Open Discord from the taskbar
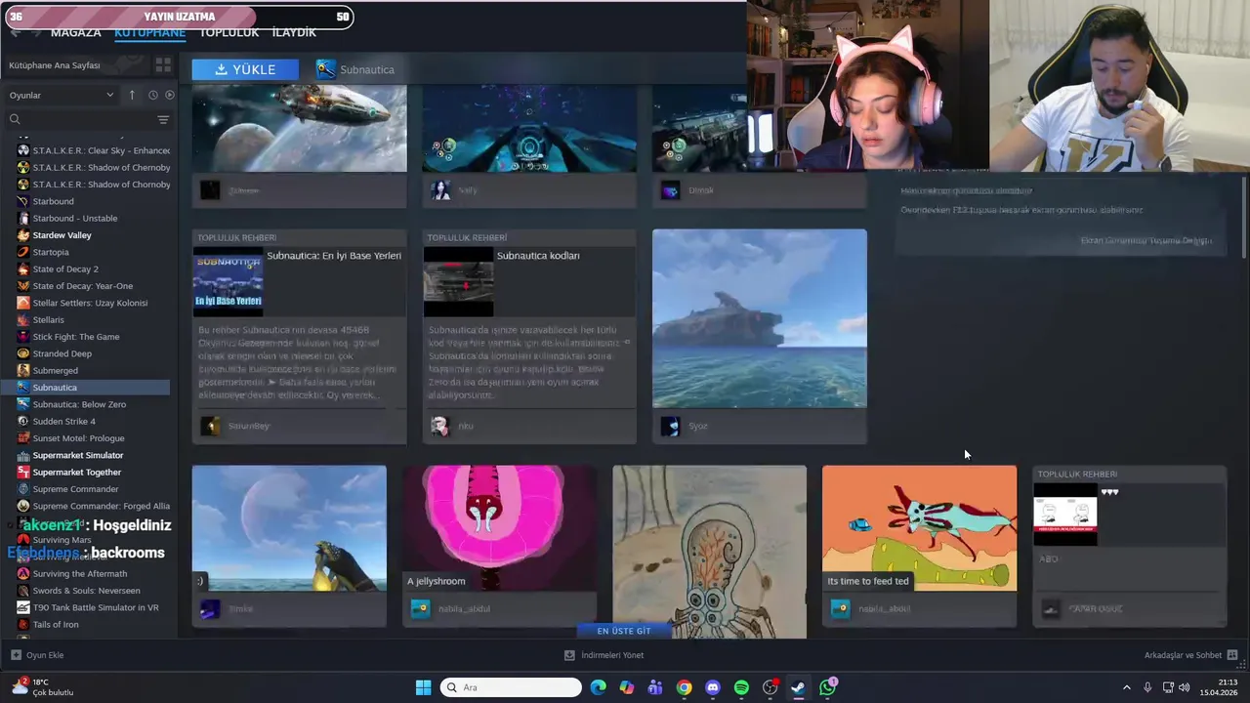Screen dimensions: 1250x703 point(713,687)
